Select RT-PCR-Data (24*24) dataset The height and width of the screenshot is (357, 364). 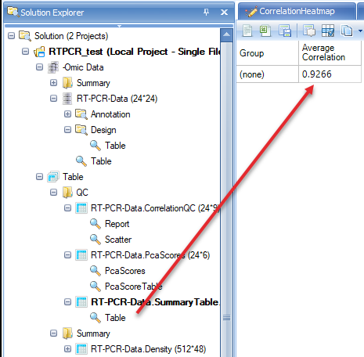tap(117, 99)
